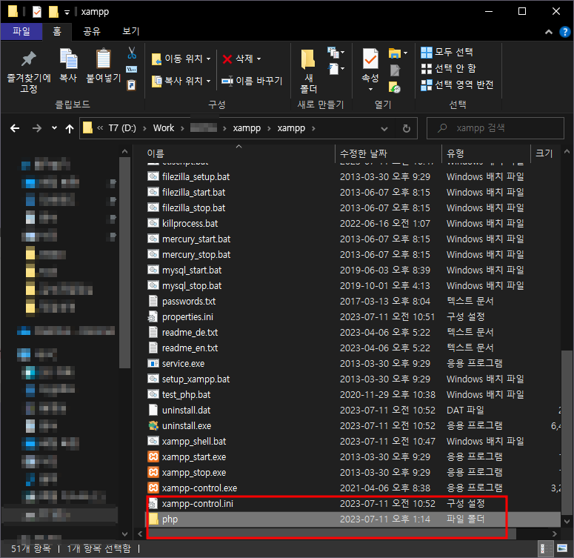Click Invert selection (선택 영역 반전)

point(457,85)
